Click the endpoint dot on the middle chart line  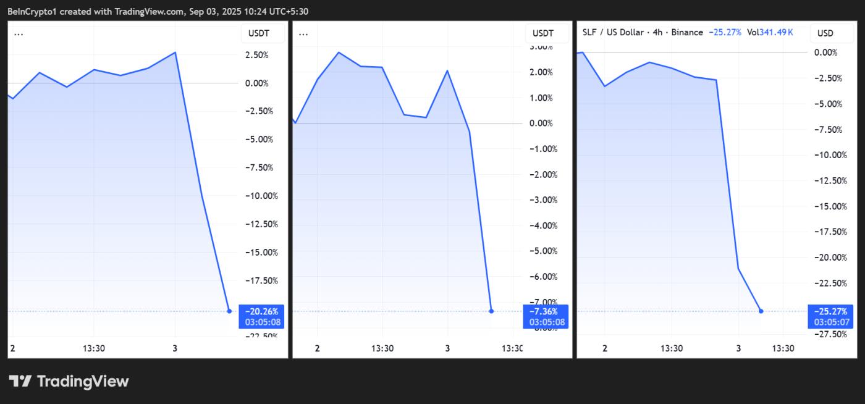(x=491, y=311)
